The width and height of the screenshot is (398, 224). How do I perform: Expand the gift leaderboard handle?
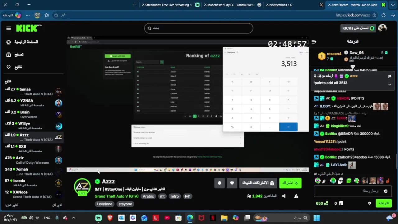353,67
